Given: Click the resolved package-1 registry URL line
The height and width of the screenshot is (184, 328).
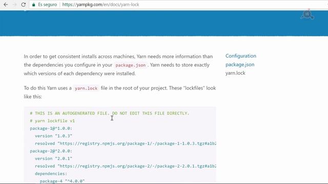Looking at the screenshot, I should pos(126,144).
